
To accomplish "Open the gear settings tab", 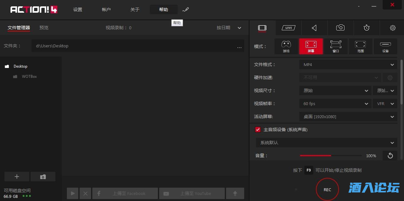I will (393, 28).
